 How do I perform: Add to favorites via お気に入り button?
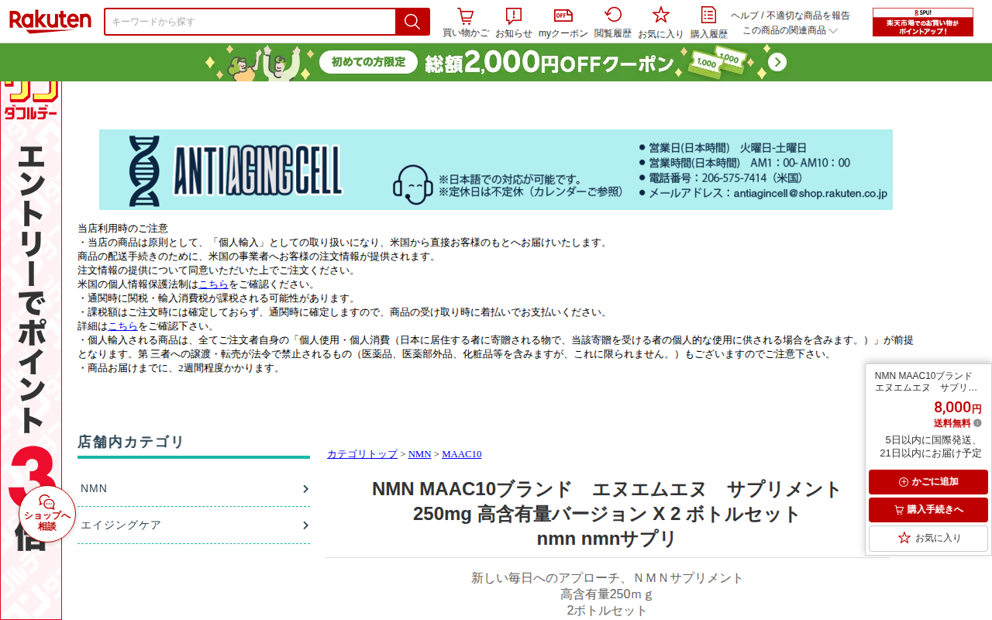tap(928, 538)
